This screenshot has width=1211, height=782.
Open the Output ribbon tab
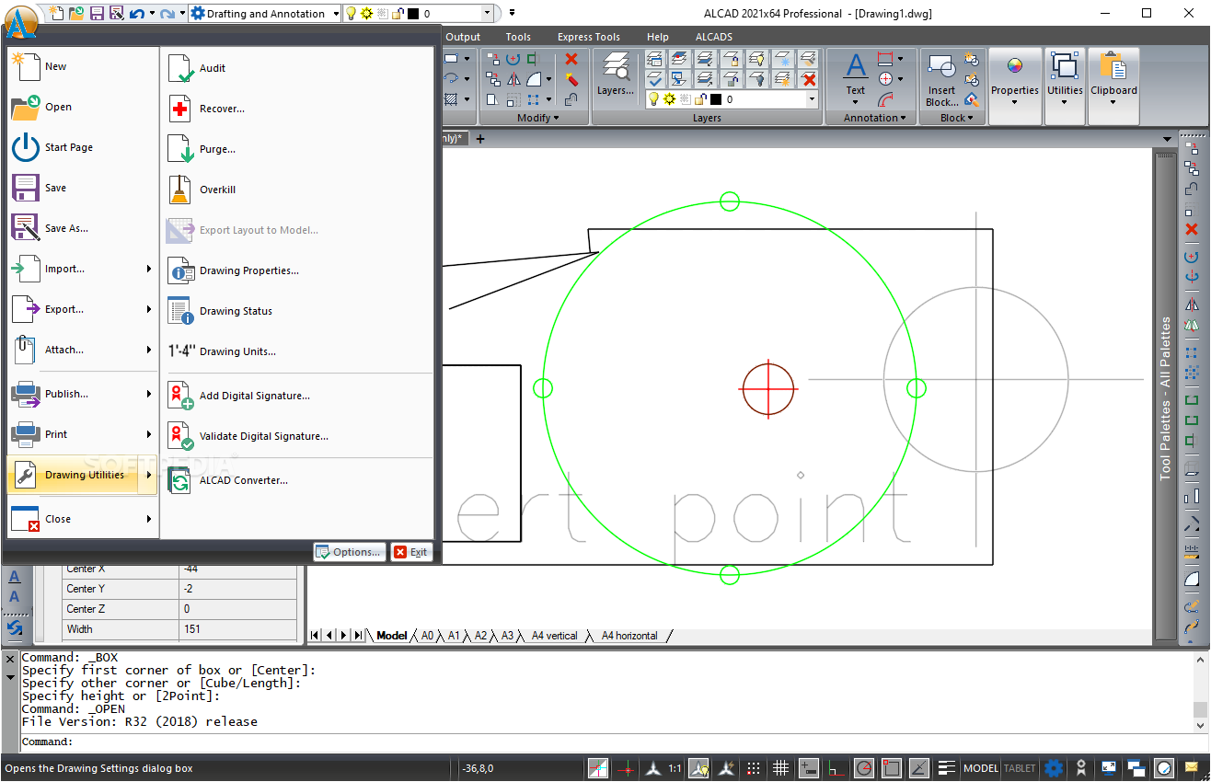point(463,37)
